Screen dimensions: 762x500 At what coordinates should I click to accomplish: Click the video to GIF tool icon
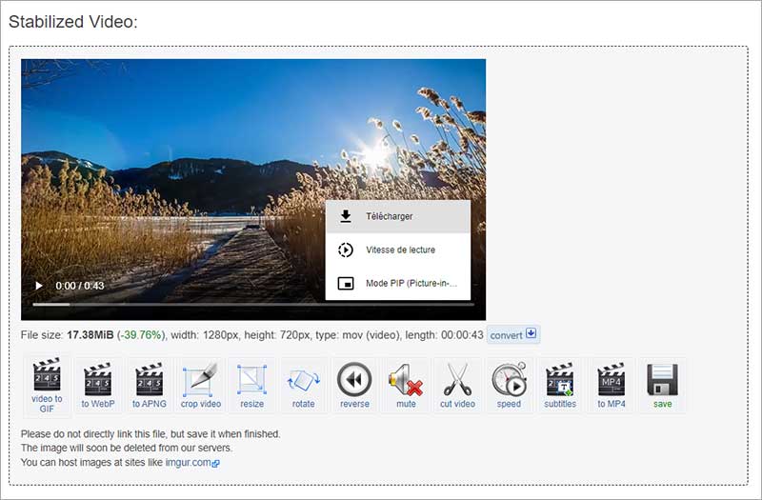click(47, 386)
